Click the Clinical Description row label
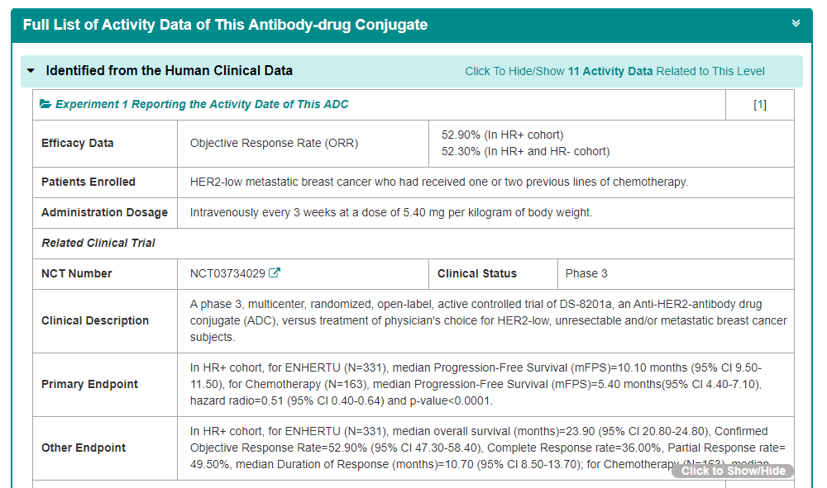This screenshot has width=827, height=488. (x=95, y=320)
